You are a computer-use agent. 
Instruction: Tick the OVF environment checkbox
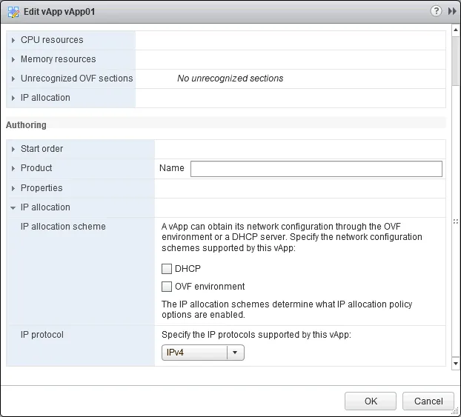167,287
